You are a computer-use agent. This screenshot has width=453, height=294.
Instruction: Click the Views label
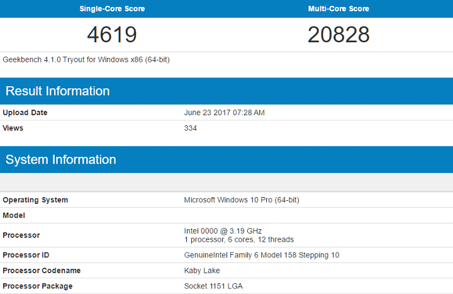13,128
